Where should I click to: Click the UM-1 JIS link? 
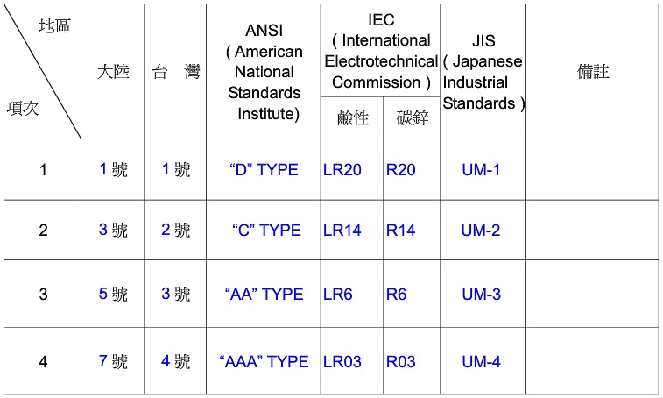481,170
